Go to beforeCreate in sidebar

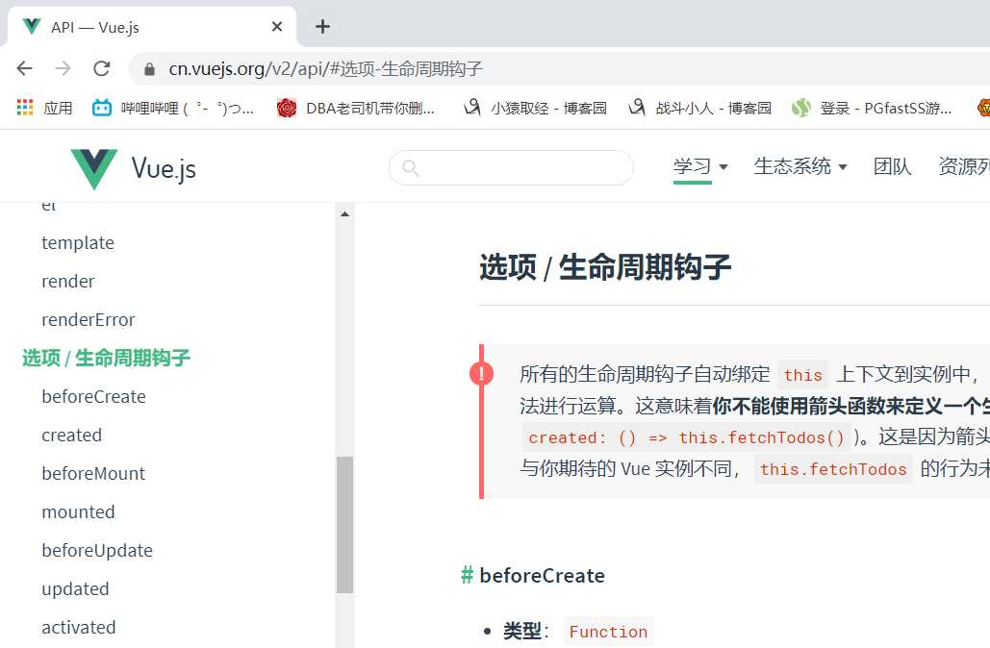(x=93, y=397)
